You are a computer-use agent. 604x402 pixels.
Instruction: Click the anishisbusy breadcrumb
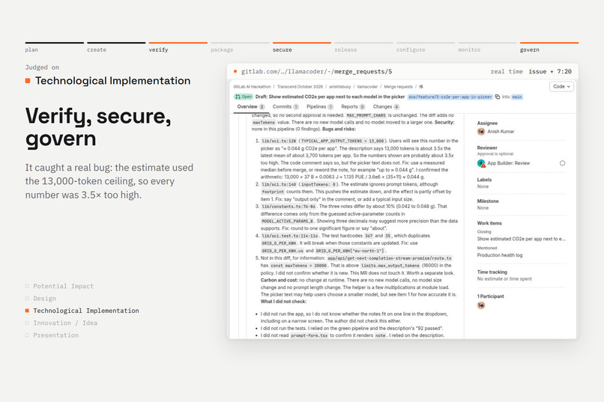[339, 87]
